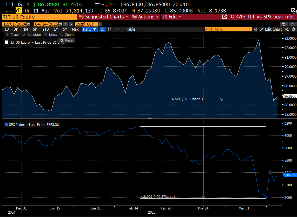
Task: Click the pop-out export icon near G 370
Action: (x=225, y=17)
